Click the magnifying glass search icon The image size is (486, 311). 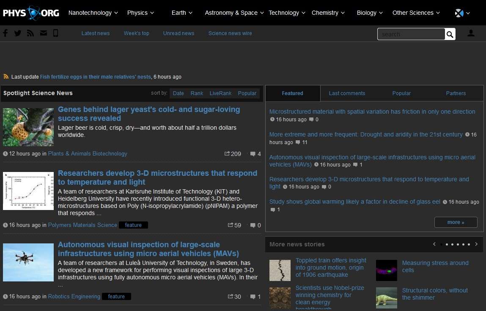[x=449, y=34]
